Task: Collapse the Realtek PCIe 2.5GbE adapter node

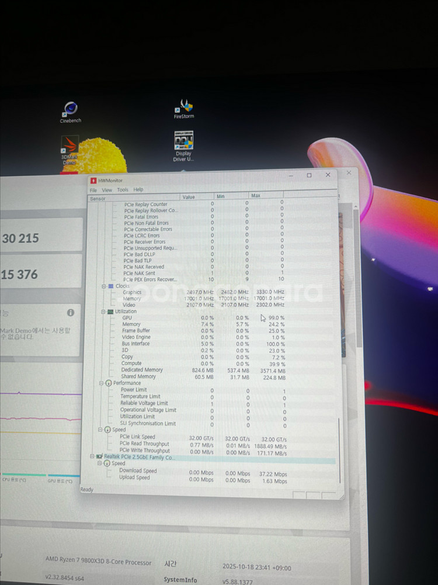Action: (x=92, y=456)
